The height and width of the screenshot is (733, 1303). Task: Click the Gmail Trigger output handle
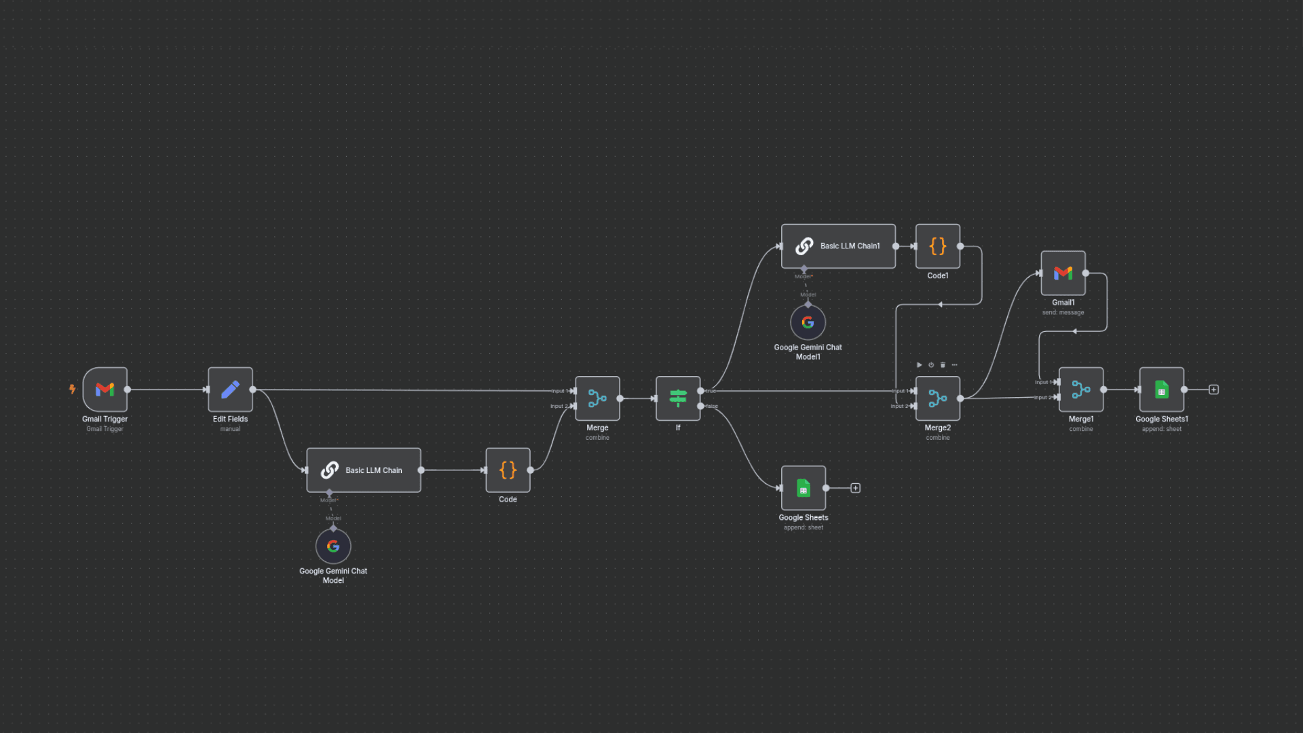click(x=128, y=390)
